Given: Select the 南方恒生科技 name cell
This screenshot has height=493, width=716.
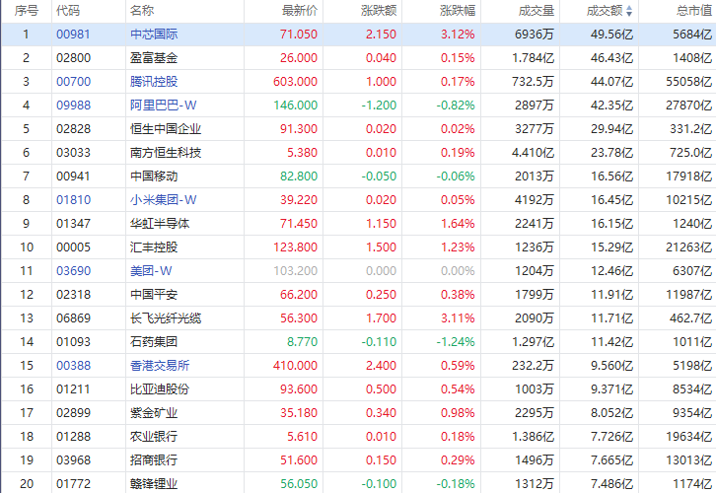Looking at the screenshot, I should 166,153.
